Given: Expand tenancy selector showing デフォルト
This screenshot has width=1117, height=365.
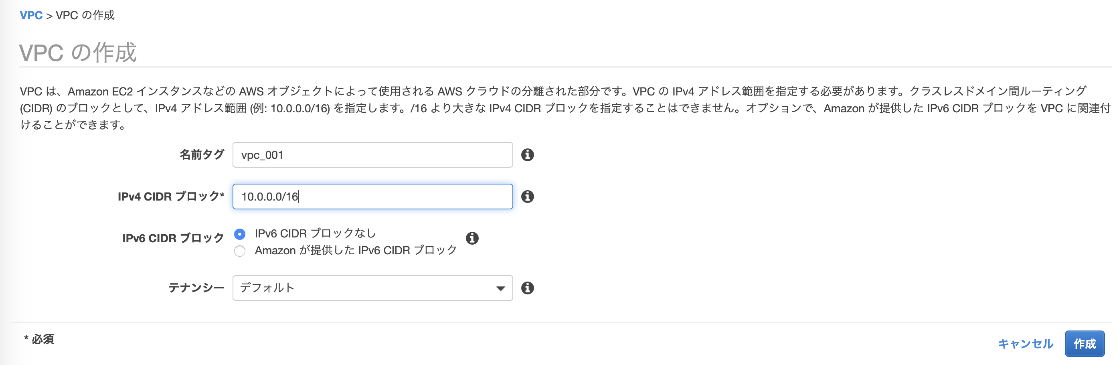Looking at the screenshot, I should 372,287.
